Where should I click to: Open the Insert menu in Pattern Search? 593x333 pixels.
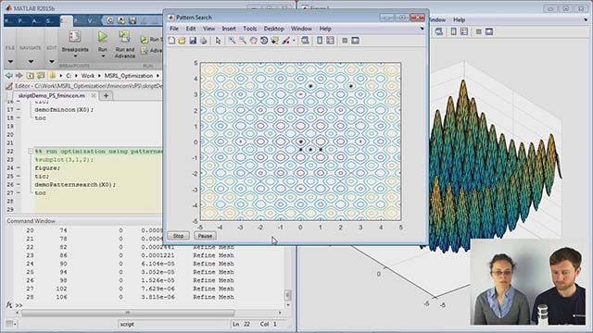click(229, 29)
